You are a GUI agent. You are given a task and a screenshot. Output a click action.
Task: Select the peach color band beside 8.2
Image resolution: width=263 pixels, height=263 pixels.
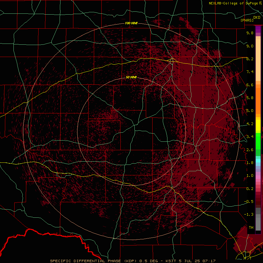258,60
